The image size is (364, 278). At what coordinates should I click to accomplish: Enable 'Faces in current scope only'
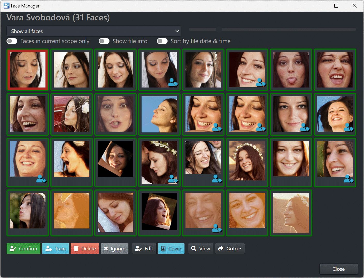[12, 41]
